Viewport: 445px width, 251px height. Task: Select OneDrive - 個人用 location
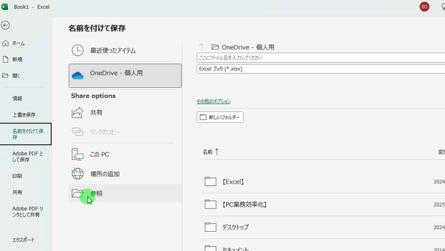(125, 75)
